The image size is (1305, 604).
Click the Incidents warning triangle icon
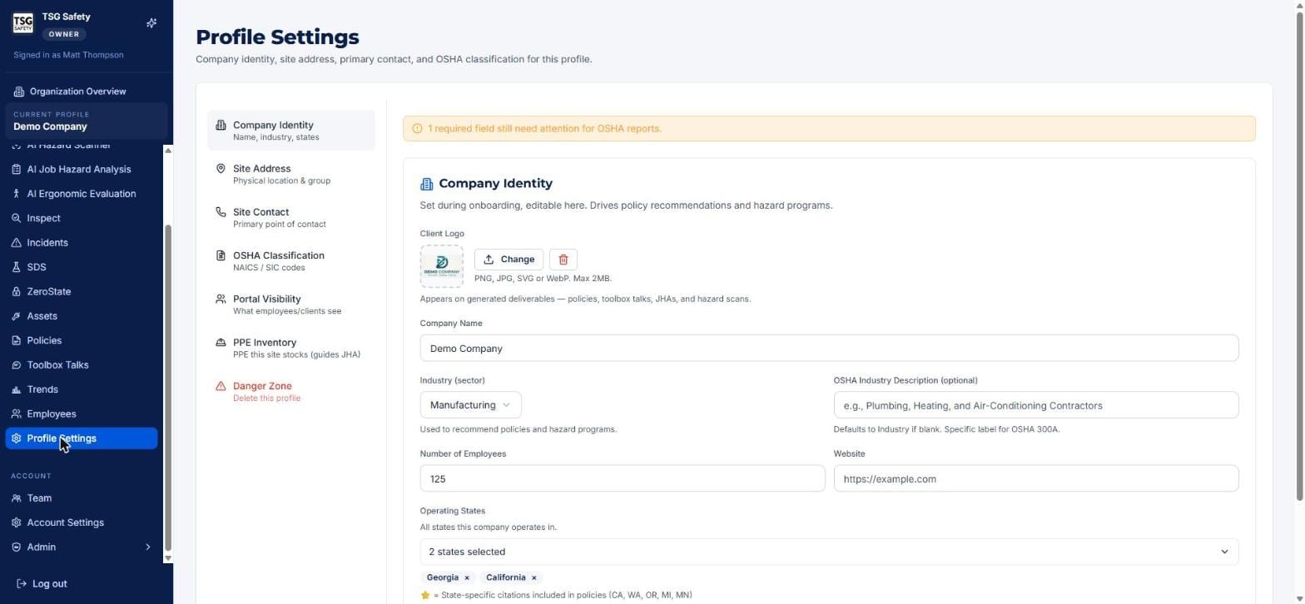17,243
